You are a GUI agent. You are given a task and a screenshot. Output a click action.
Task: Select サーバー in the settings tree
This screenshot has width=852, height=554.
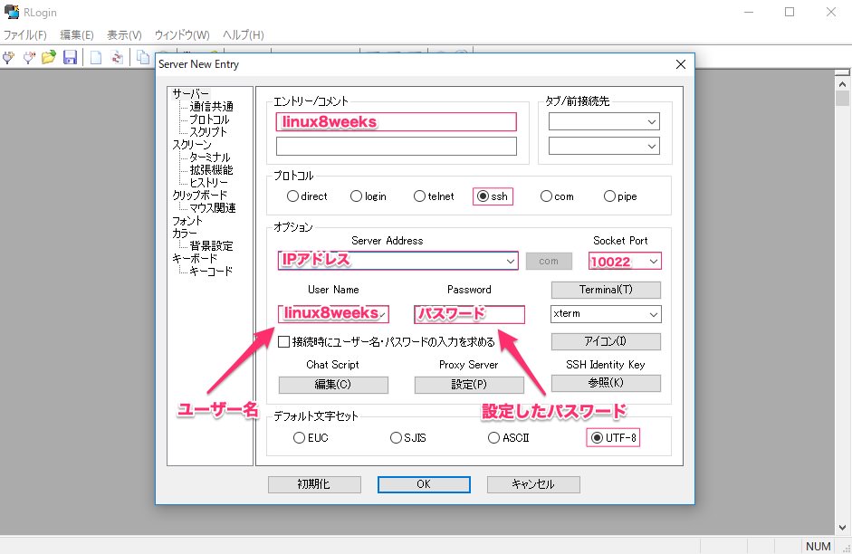(190, 94)
